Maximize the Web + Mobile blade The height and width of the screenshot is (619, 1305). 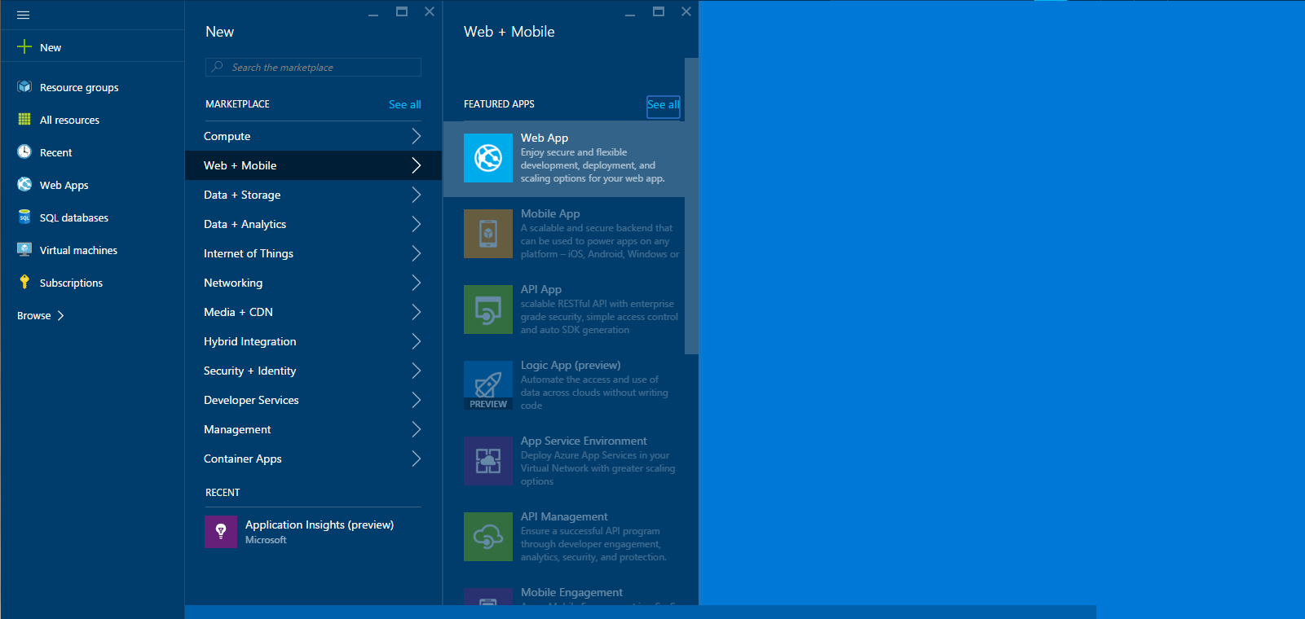(659, 11)
